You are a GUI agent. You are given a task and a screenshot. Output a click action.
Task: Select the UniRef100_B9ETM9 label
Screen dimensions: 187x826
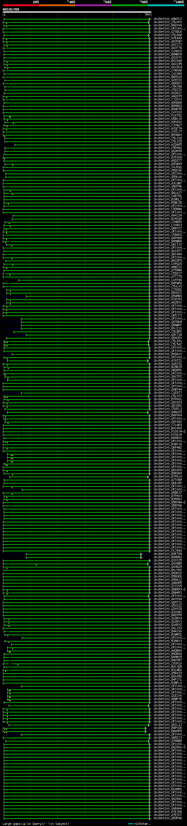pyautogui.click(x=167, y=554)
